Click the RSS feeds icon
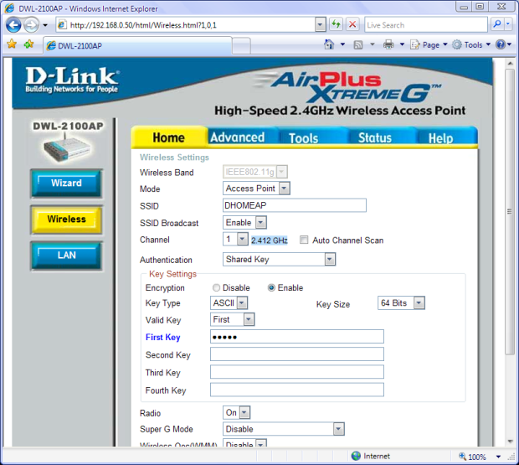The width and height of the screenshot is (519, 465). 358,44
